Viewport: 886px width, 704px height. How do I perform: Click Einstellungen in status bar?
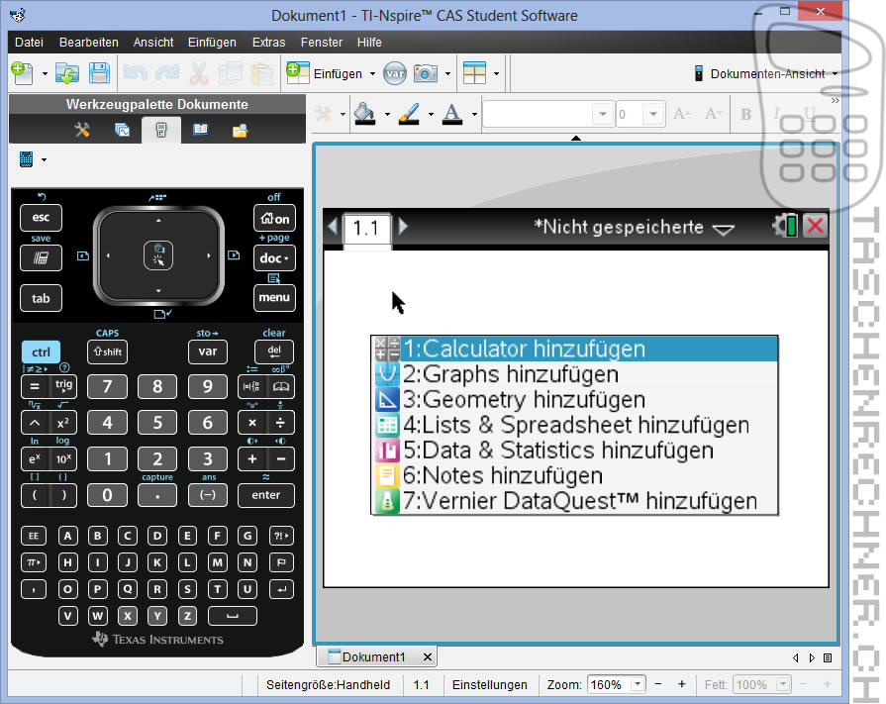[490, 685]
